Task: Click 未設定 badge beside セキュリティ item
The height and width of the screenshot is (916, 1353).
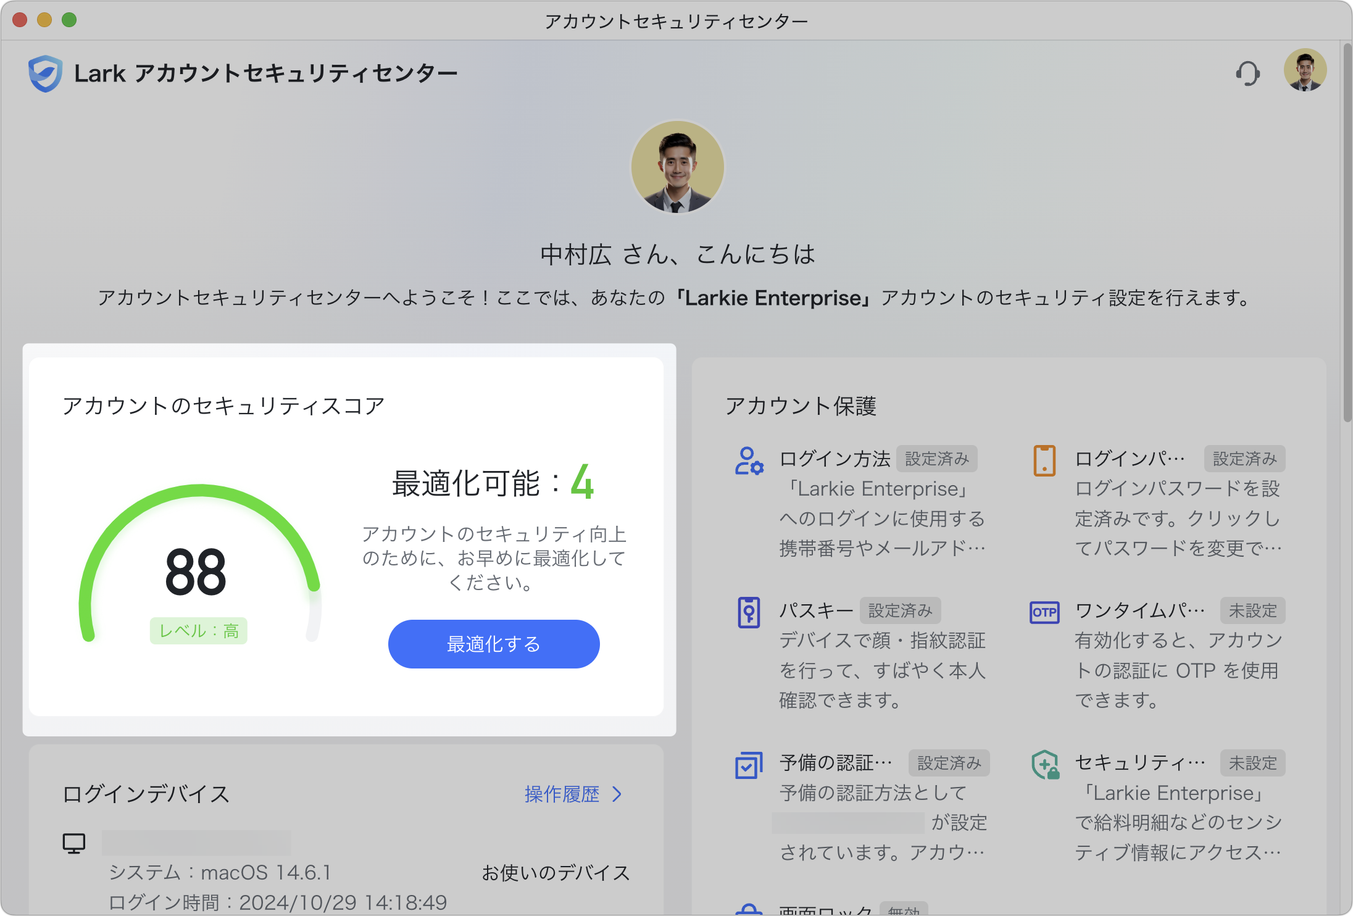Action: [x=1252, y=763]
